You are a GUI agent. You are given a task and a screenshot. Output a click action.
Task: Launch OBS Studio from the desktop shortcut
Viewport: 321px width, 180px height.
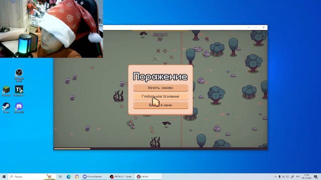pyautogui.click(x=19, y=74)
